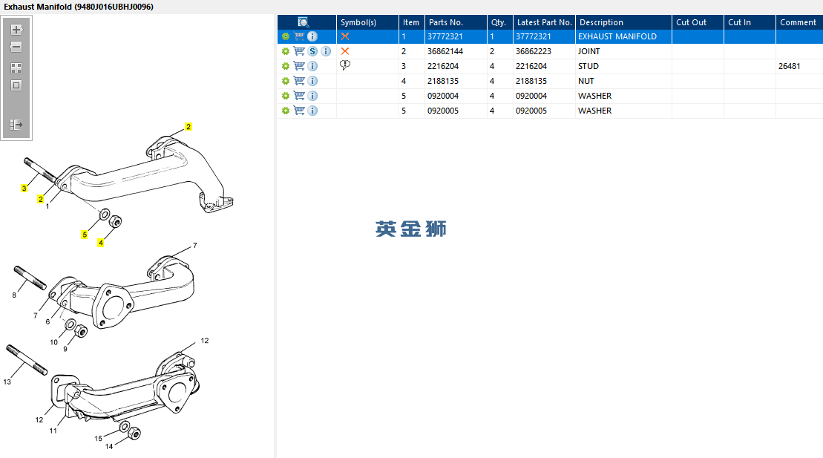Open info icon for WASHER 0920005

312,111
